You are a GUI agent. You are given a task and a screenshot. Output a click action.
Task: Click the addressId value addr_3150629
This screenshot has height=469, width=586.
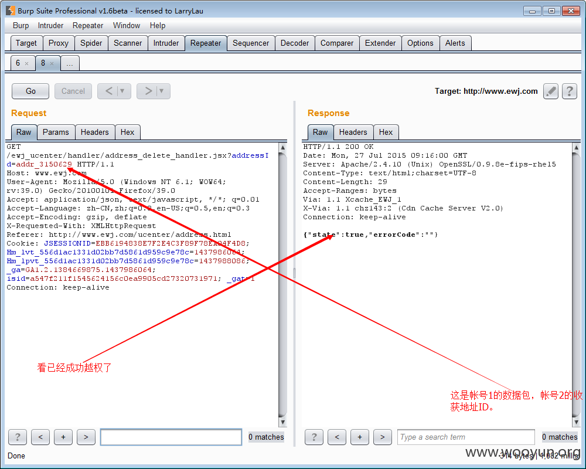tap(44, 164)
